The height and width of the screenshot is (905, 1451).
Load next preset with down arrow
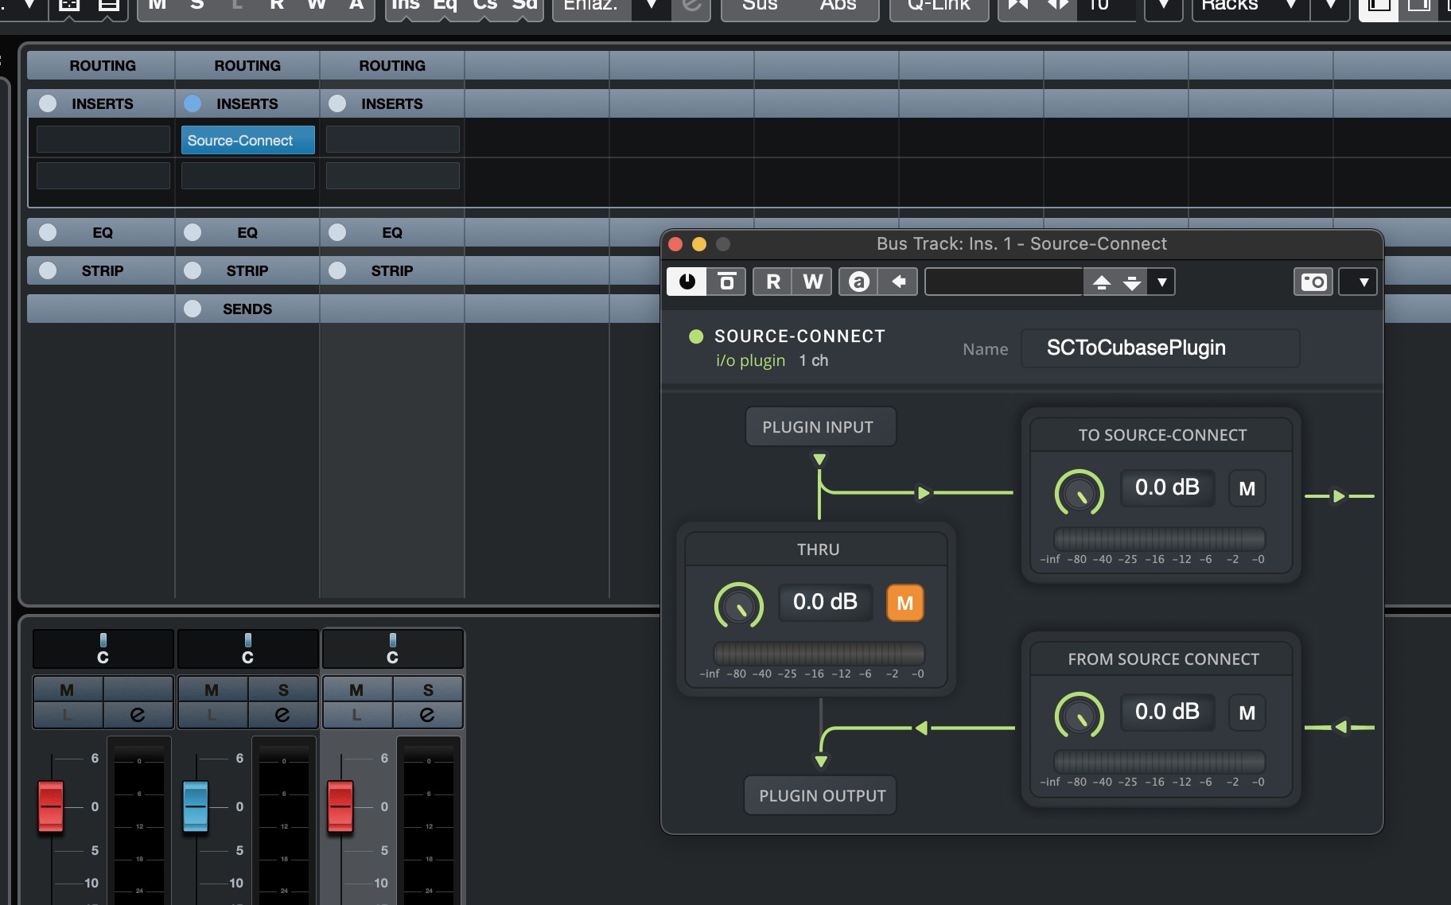1132,282
